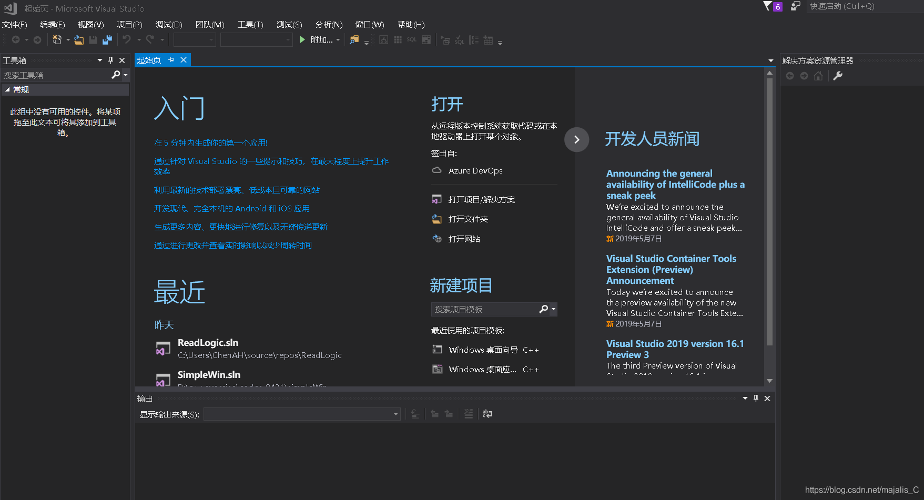This screenshot has width=924, height=500.
Task: Expand the developer news arrow button
Action: [x=576, y=140]
